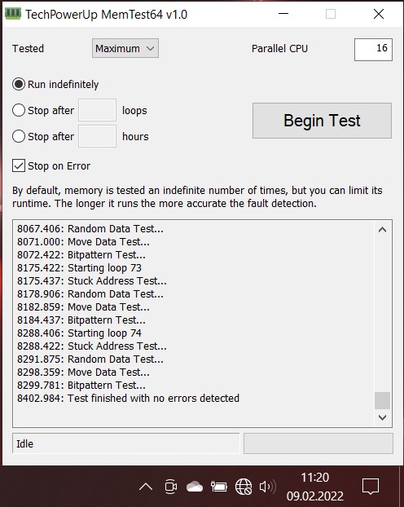Open the notification center icon

coord(371,487)
